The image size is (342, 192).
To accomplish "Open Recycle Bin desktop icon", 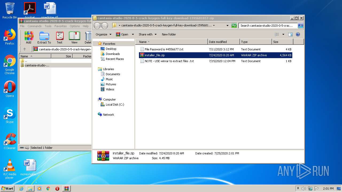I will 10,10.
